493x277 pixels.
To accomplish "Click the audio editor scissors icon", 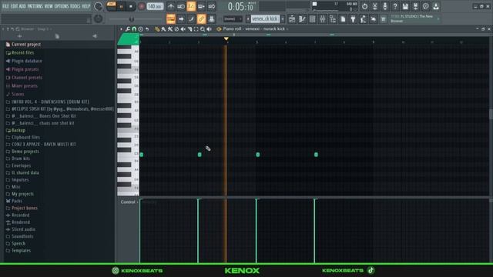I will pyautogui.click(x=375, y=6).
